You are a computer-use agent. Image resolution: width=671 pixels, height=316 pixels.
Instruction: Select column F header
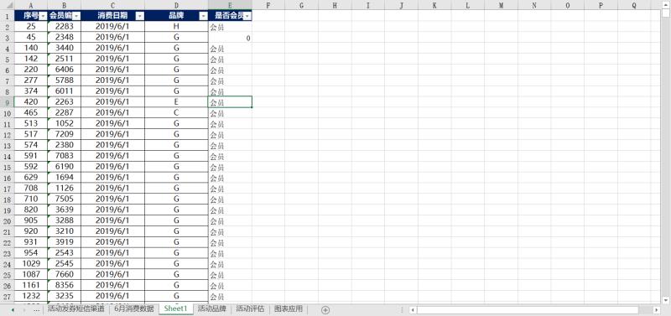(268, 5)
